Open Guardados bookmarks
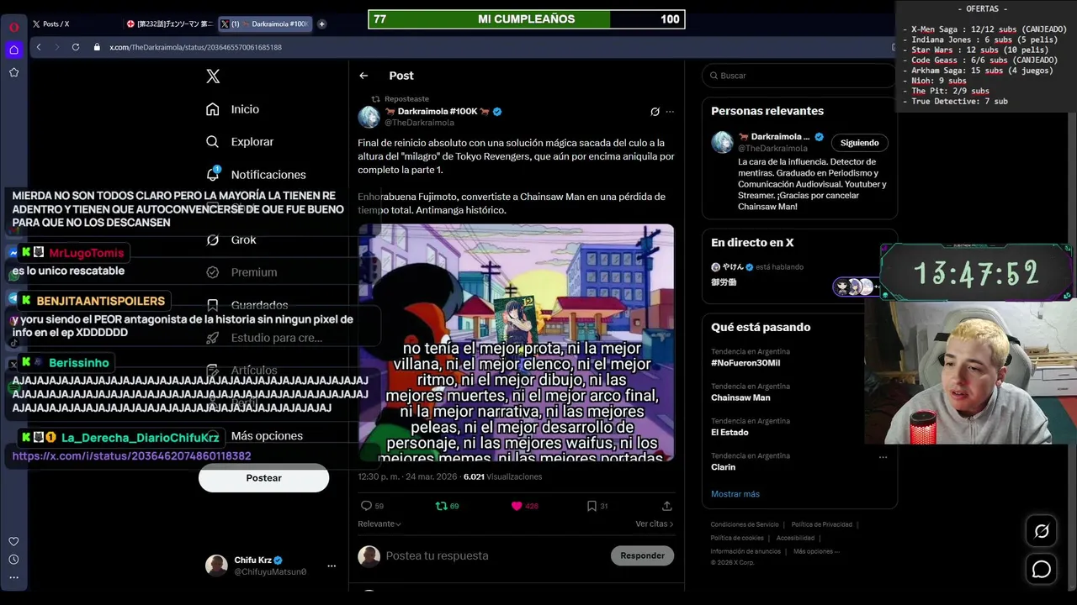This screenshot has width=1077, height=605. click(x=247, y=305)
